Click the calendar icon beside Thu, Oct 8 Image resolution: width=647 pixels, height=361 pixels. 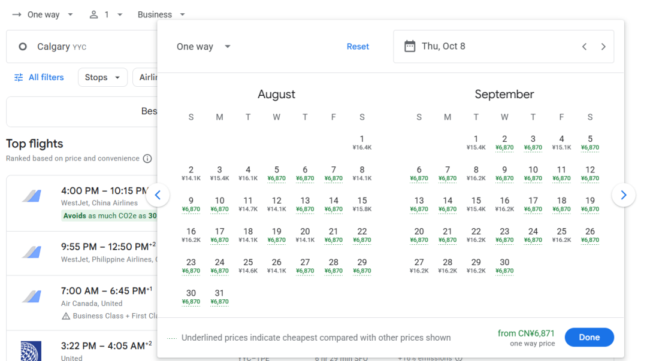pyautogui.click(x=410, y=46)
